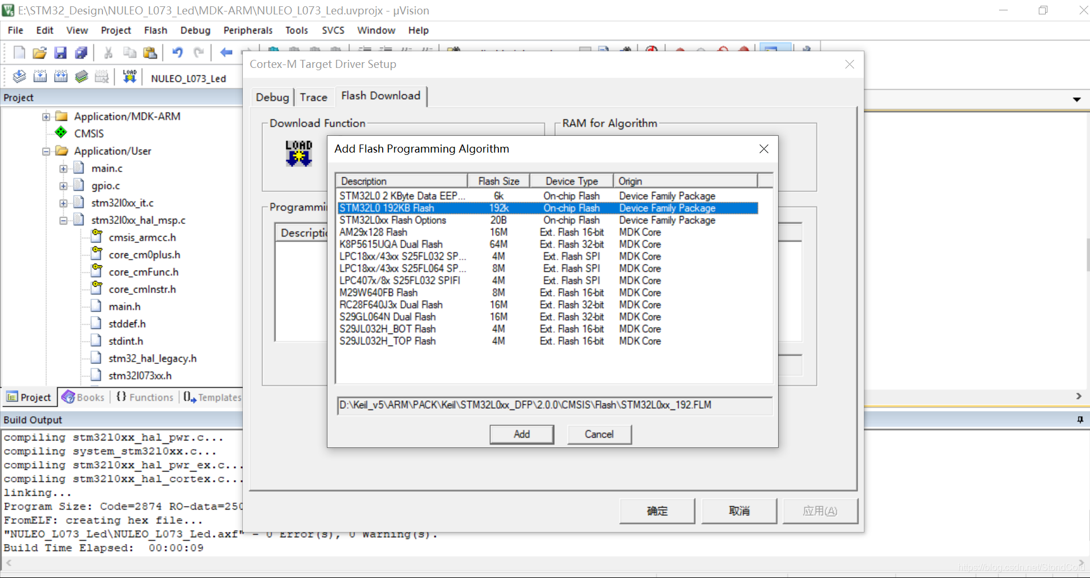Expand the main.c node

[63, 169]
